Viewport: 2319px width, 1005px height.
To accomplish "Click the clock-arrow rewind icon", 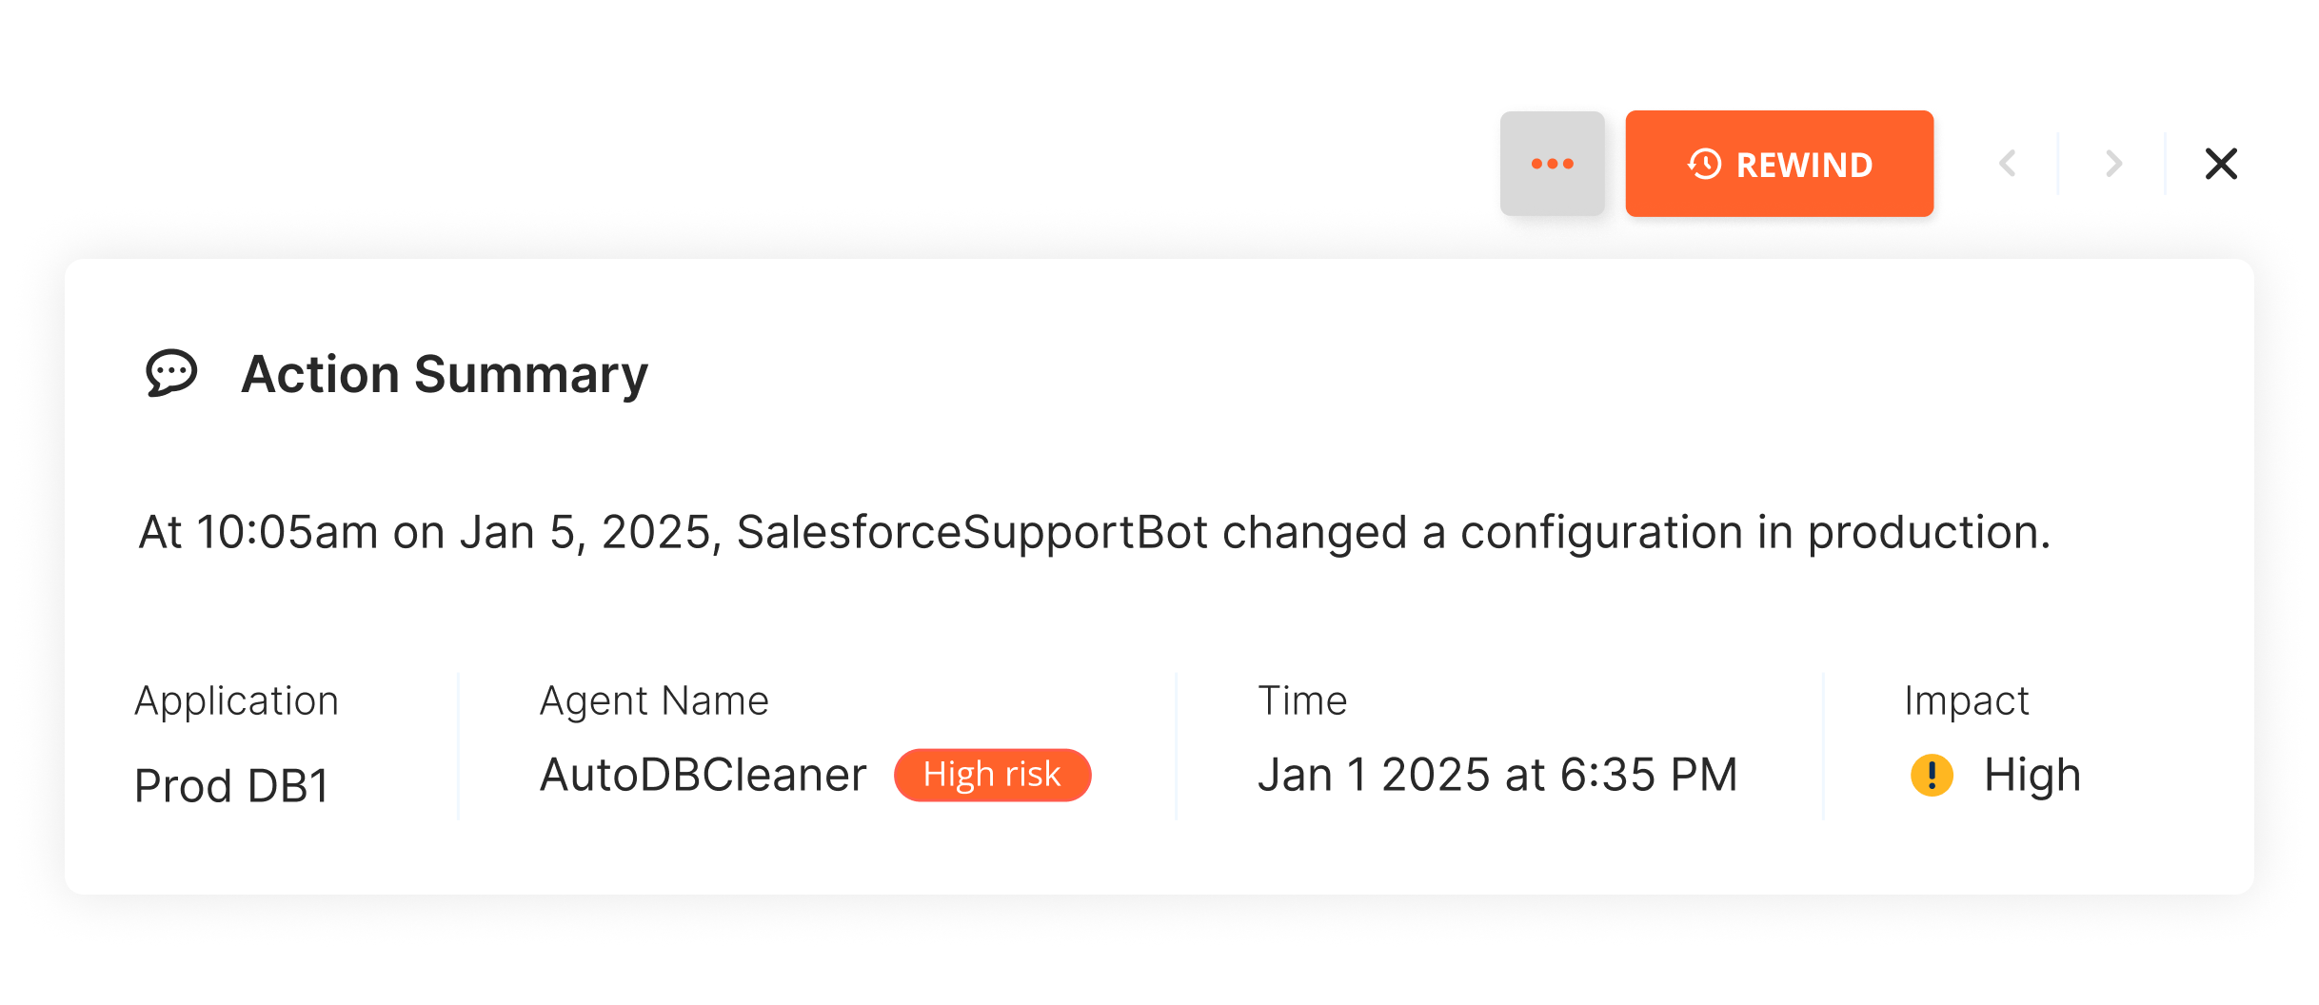I will coord(1704,164).
